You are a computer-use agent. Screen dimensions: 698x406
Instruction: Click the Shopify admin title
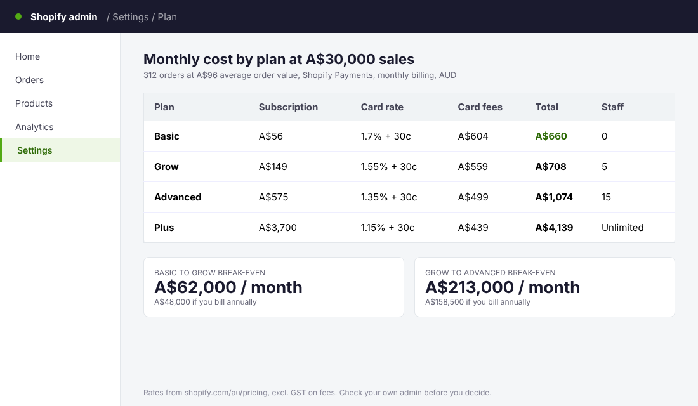tap(63, 17)
